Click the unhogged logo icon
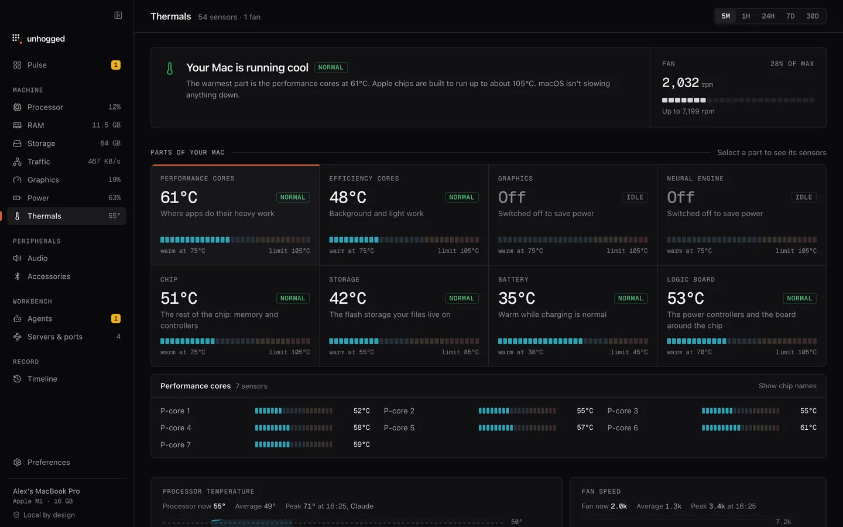843x527 pixels. (x=16, y=38)
